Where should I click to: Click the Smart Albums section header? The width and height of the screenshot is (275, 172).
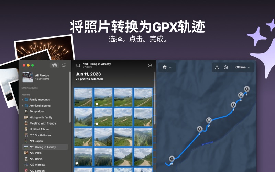point(30,88)
